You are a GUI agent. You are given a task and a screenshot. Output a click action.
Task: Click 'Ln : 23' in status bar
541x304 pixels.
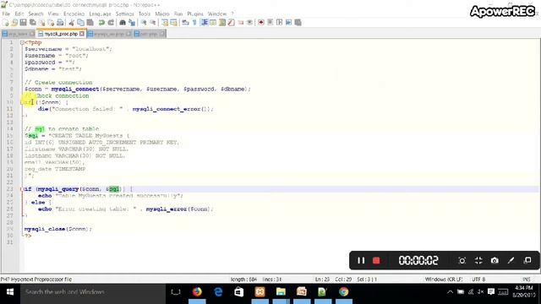tap(322, 280)
